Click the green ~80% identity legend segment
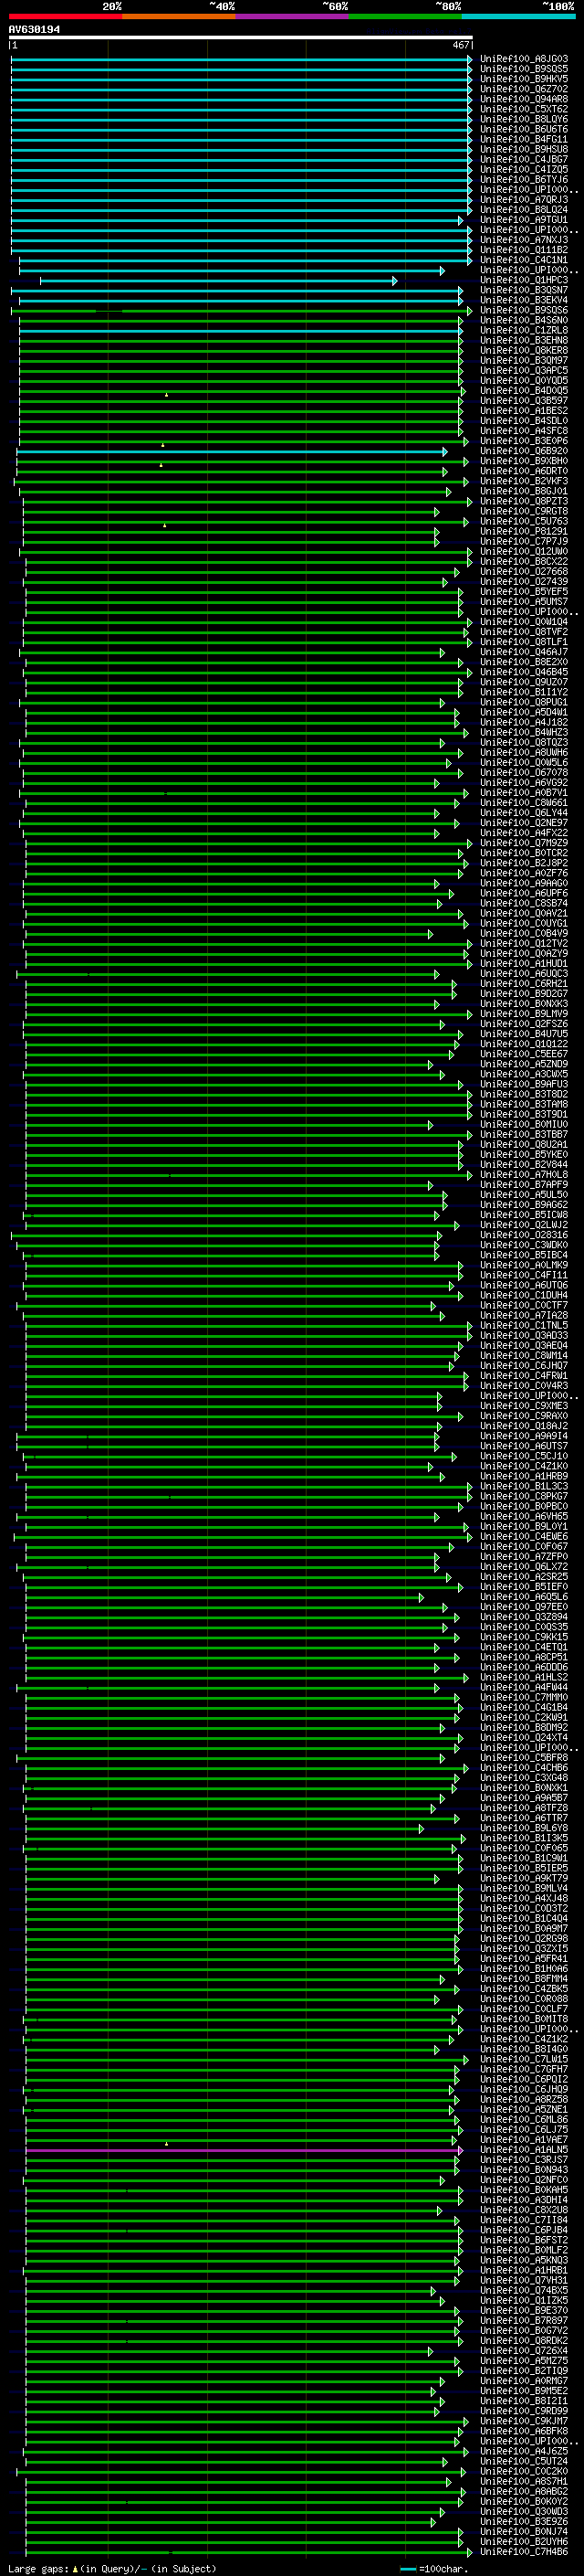 [x=405, y=16]
